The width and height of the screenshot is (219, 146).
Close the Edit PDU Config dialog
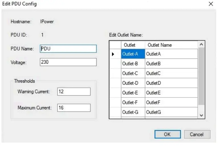[x=211, y=4]
